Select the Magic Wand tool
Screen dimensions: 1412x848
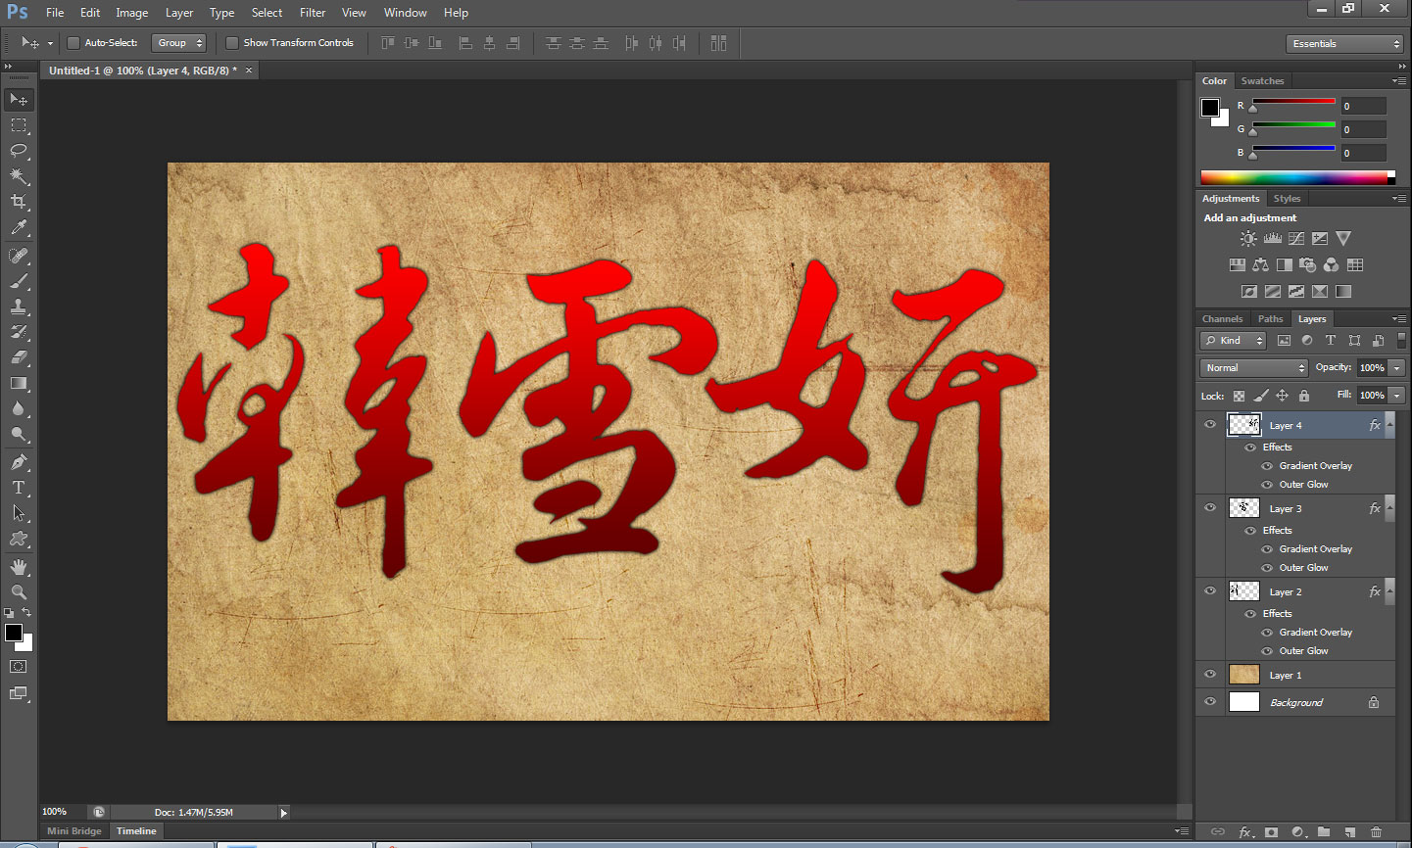[19, 176]
